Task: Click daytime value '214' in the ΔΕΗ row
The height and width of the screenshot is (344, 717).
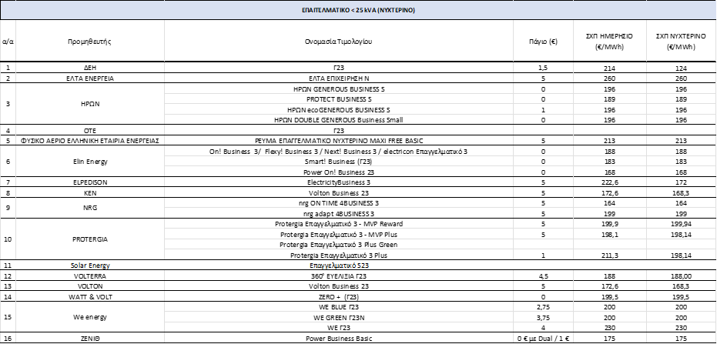Action: pos(609,68)
